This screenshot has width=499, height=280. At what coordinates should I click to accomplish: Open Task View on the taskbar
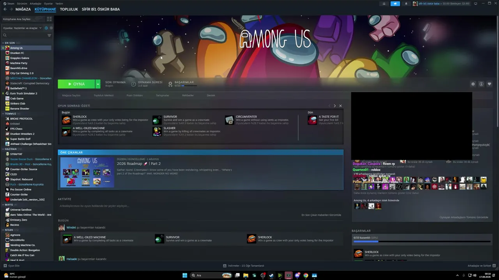237,275
